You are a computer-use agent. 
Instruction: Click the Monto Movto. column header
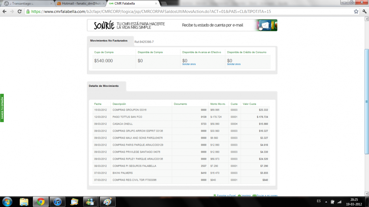[x=218, y=104]
